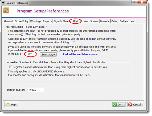
Task: Click the Default club ID field
Action: coord(36,90)
